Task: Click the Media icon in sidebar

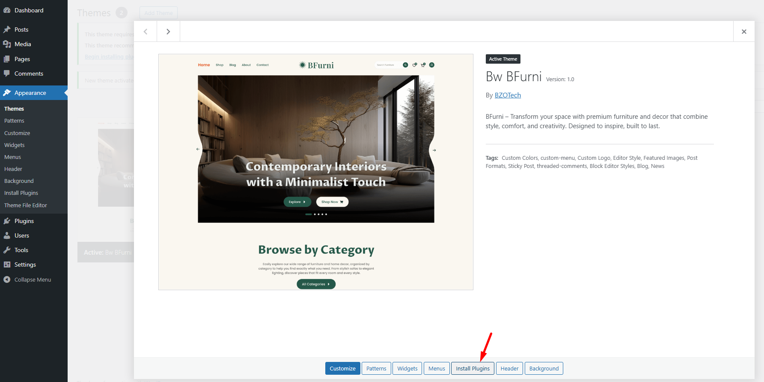Action: click(x=7, y=44)
